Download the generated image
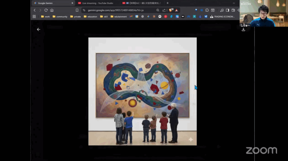This screenshot has height=161, width=288. 243,29
